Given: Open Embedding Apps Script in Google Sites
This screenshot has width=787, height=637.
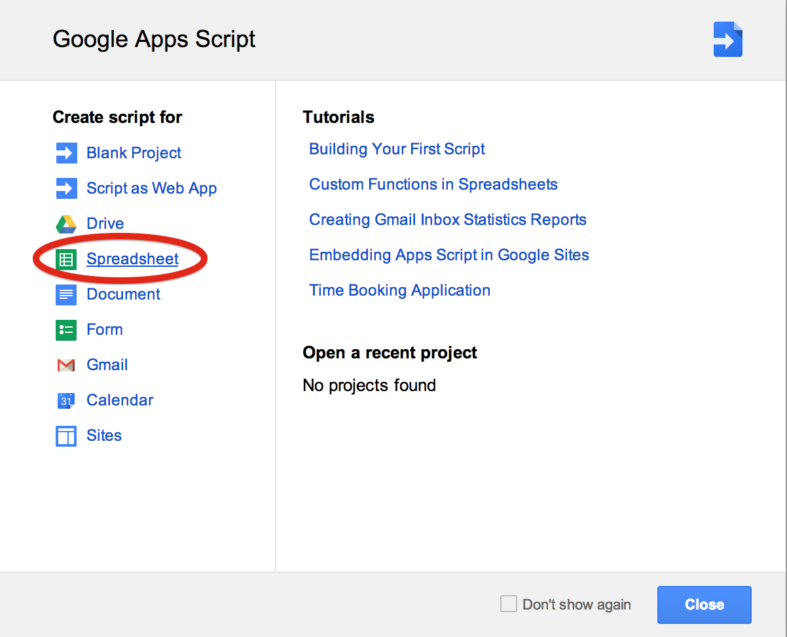Looking at the screenshot, I should coord(448,255).
